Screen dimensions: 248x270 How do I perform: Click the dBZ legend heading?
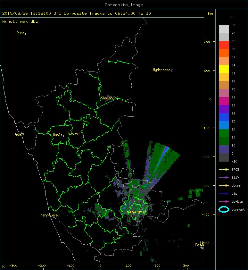pyautogui.click(x=231, y=17)
